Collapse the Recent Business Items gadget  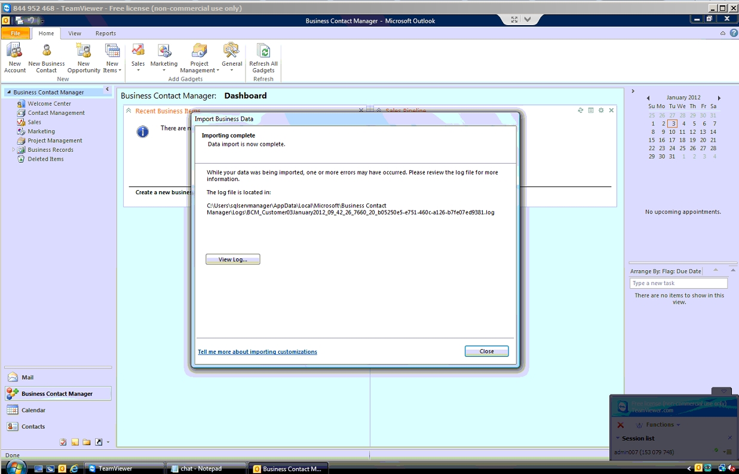coord(128,111)
